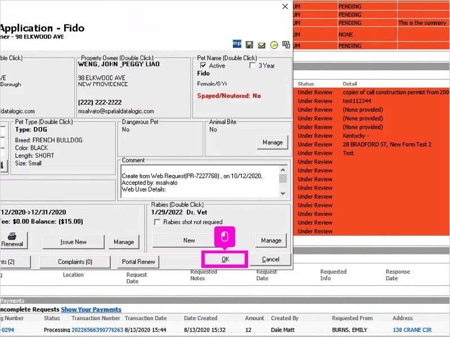Click the 'Type: DOG' text
Viewport: 450px width, 337px height.
[31, 130]
